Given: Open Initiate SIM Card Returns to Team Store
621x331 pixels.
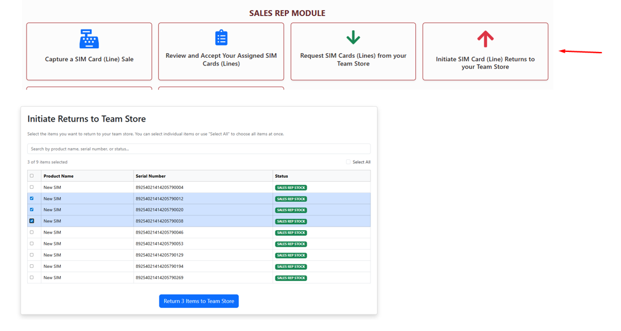Looking at the screenshot, I should 485,63.
